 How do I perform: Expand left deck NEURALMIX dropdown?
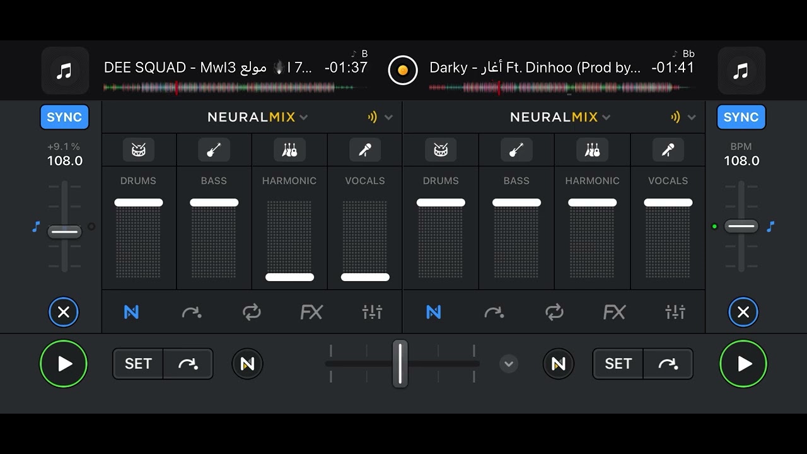(x=258, y=117)
